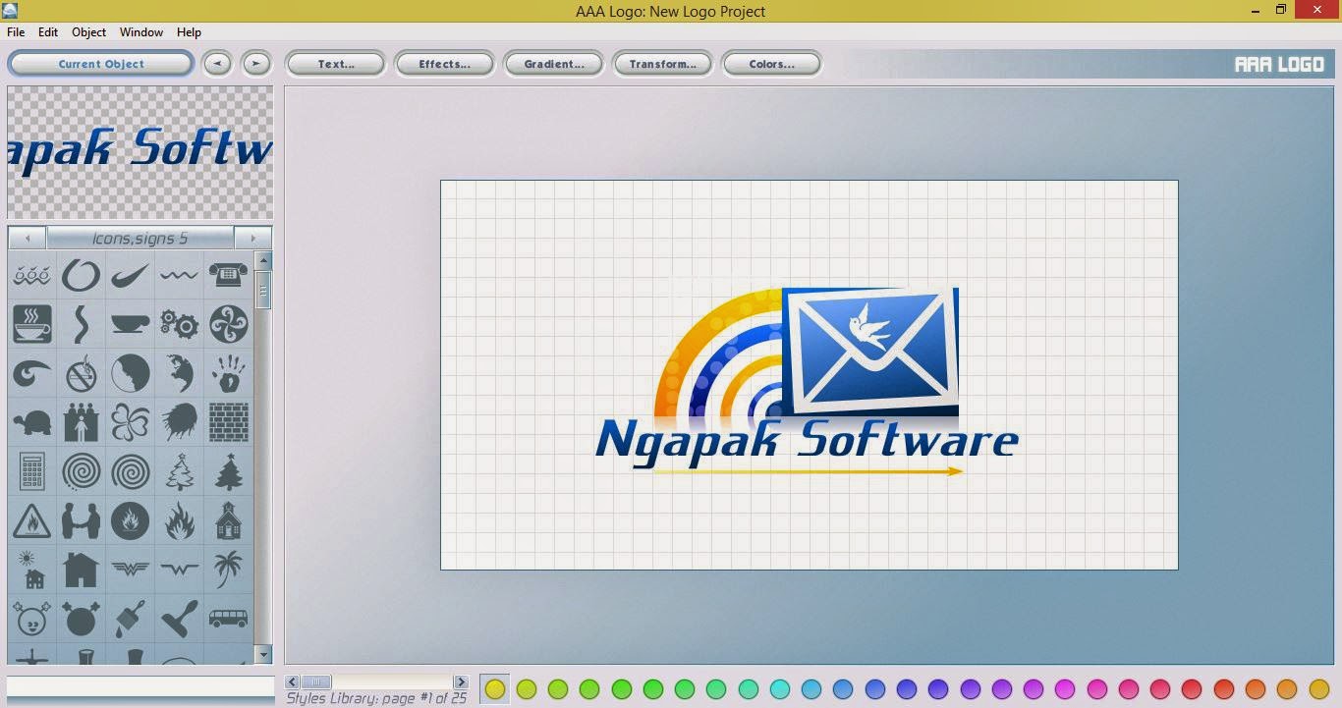The image size is (1342, 708).
Task: Open the Gradient... settings
Action: pos(553,64)
